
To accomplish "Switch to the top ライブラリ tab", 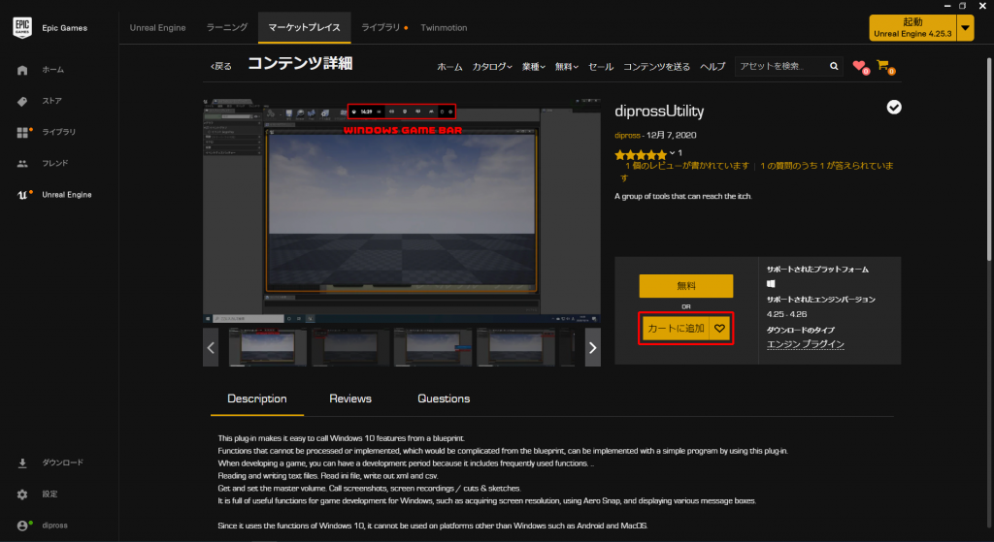I will click(381, 28).
